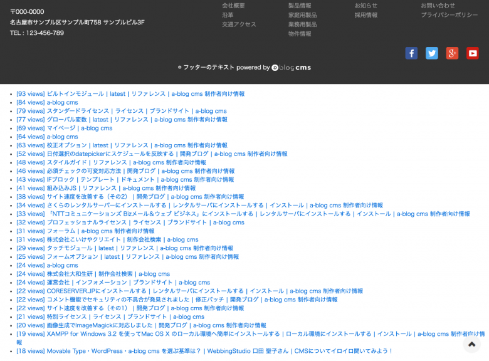This screenshot has height=361, width=489.
Task: Open the 24 views 株式会社大和生研 link
Action: 93,274
